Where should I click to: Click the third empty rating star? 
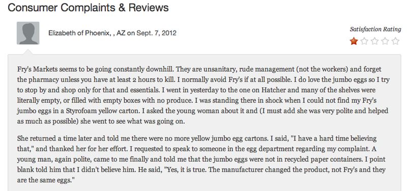coord(374,41)
